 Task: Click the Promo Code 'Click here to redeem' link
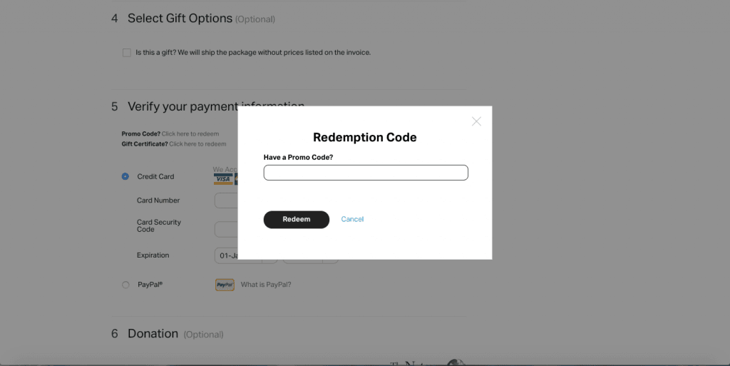pos(190,134)
